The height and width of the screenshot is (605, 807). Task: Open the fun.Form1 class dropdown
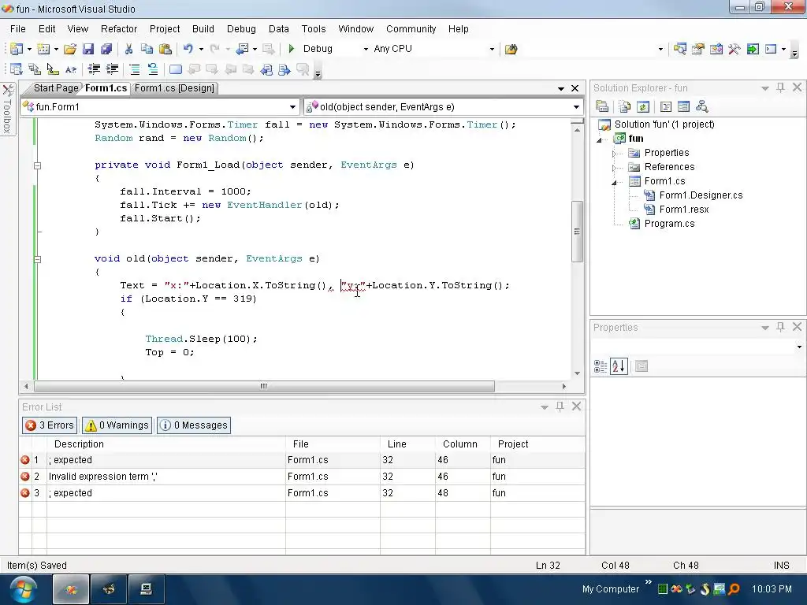(x=292, y=107)
